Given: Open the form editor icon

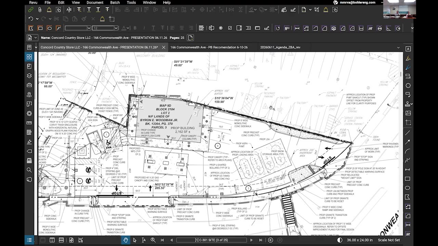Looking at the screenshot, I should point(202,28).
